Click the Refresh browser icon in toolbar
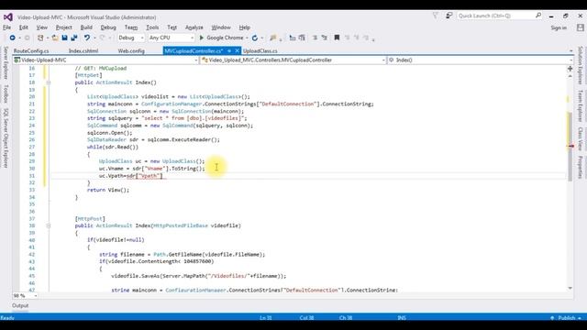 255,38
